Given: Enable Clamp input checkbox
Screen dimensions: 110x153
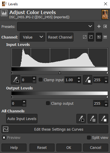Looking at the screenshot, I should click(40, 80).
